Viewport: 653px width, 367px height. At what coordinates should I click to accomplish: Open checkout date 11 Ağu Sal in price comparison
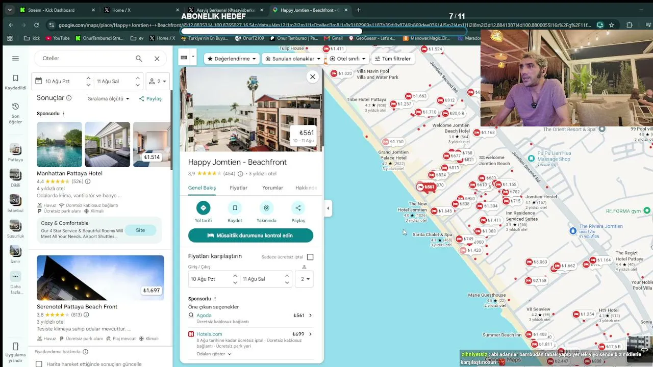266,279
